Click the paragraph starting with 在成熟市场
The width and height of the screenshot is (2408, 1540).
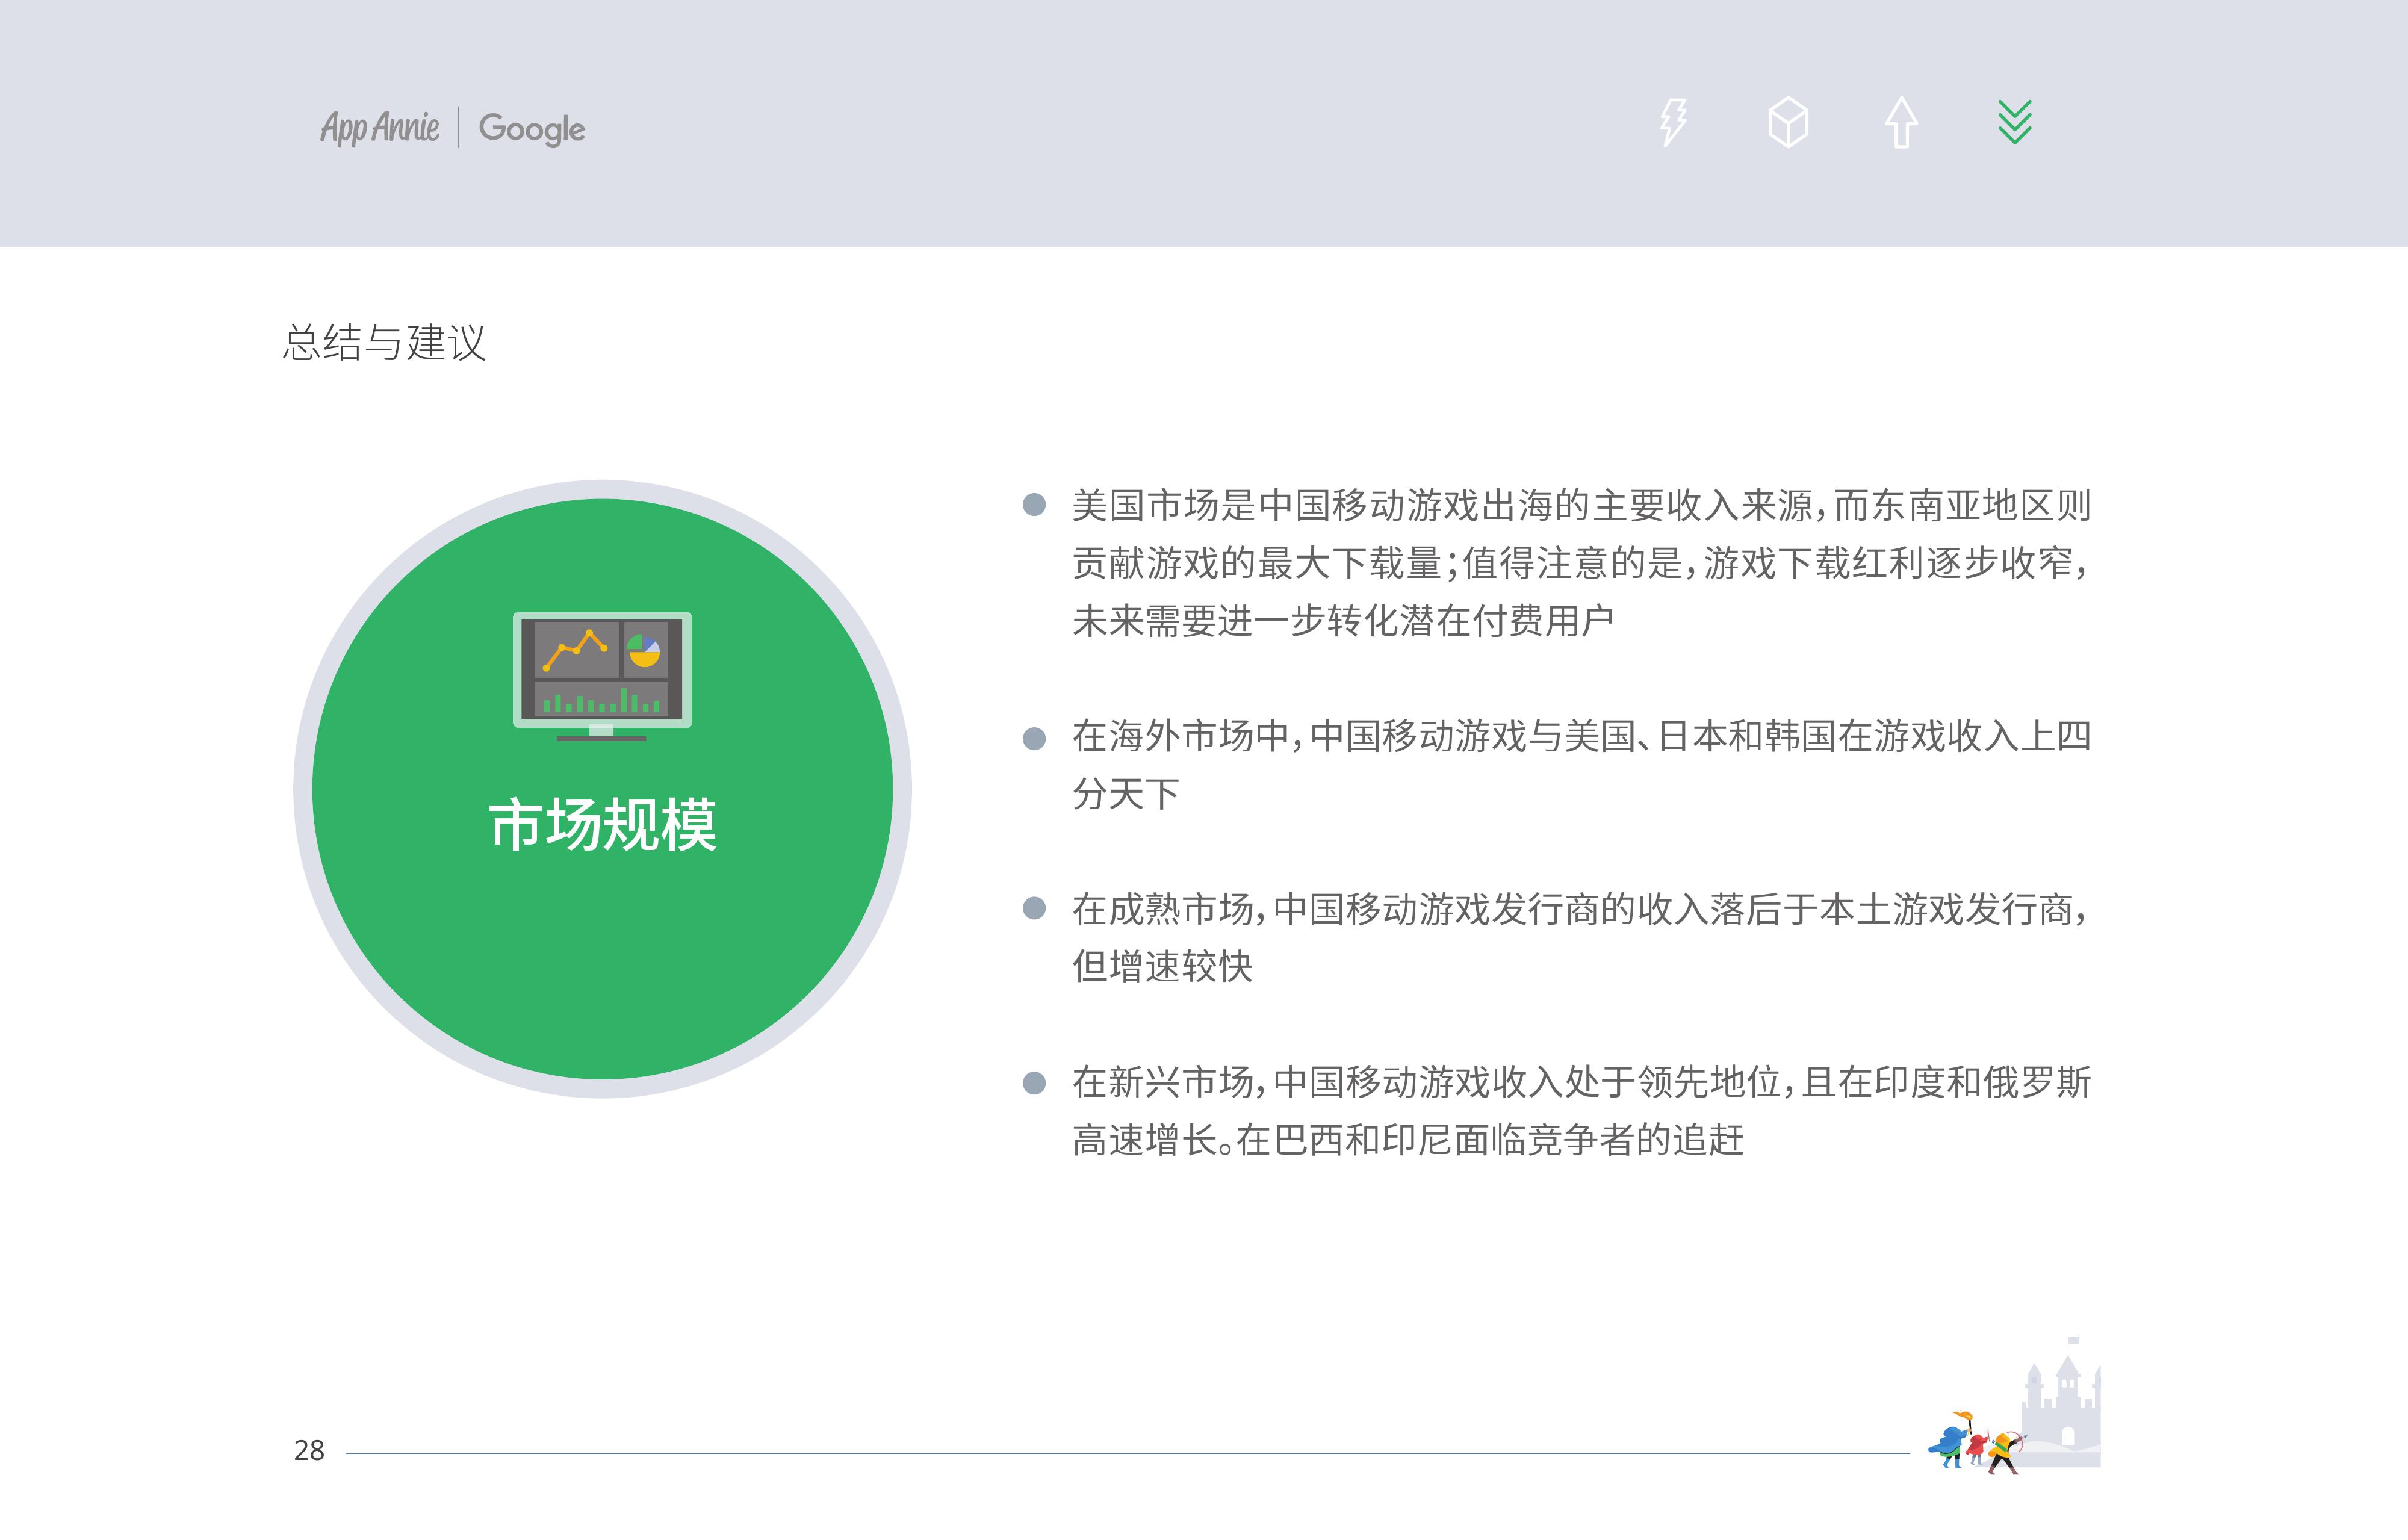[x=1580, y=937]
